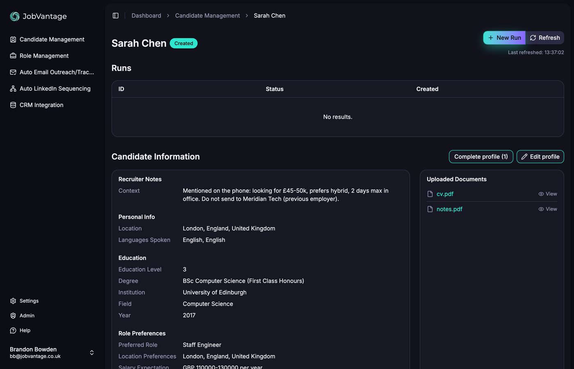View the cv.pdf document
This screenshot has height=369, width=574.
coord(548,194)
